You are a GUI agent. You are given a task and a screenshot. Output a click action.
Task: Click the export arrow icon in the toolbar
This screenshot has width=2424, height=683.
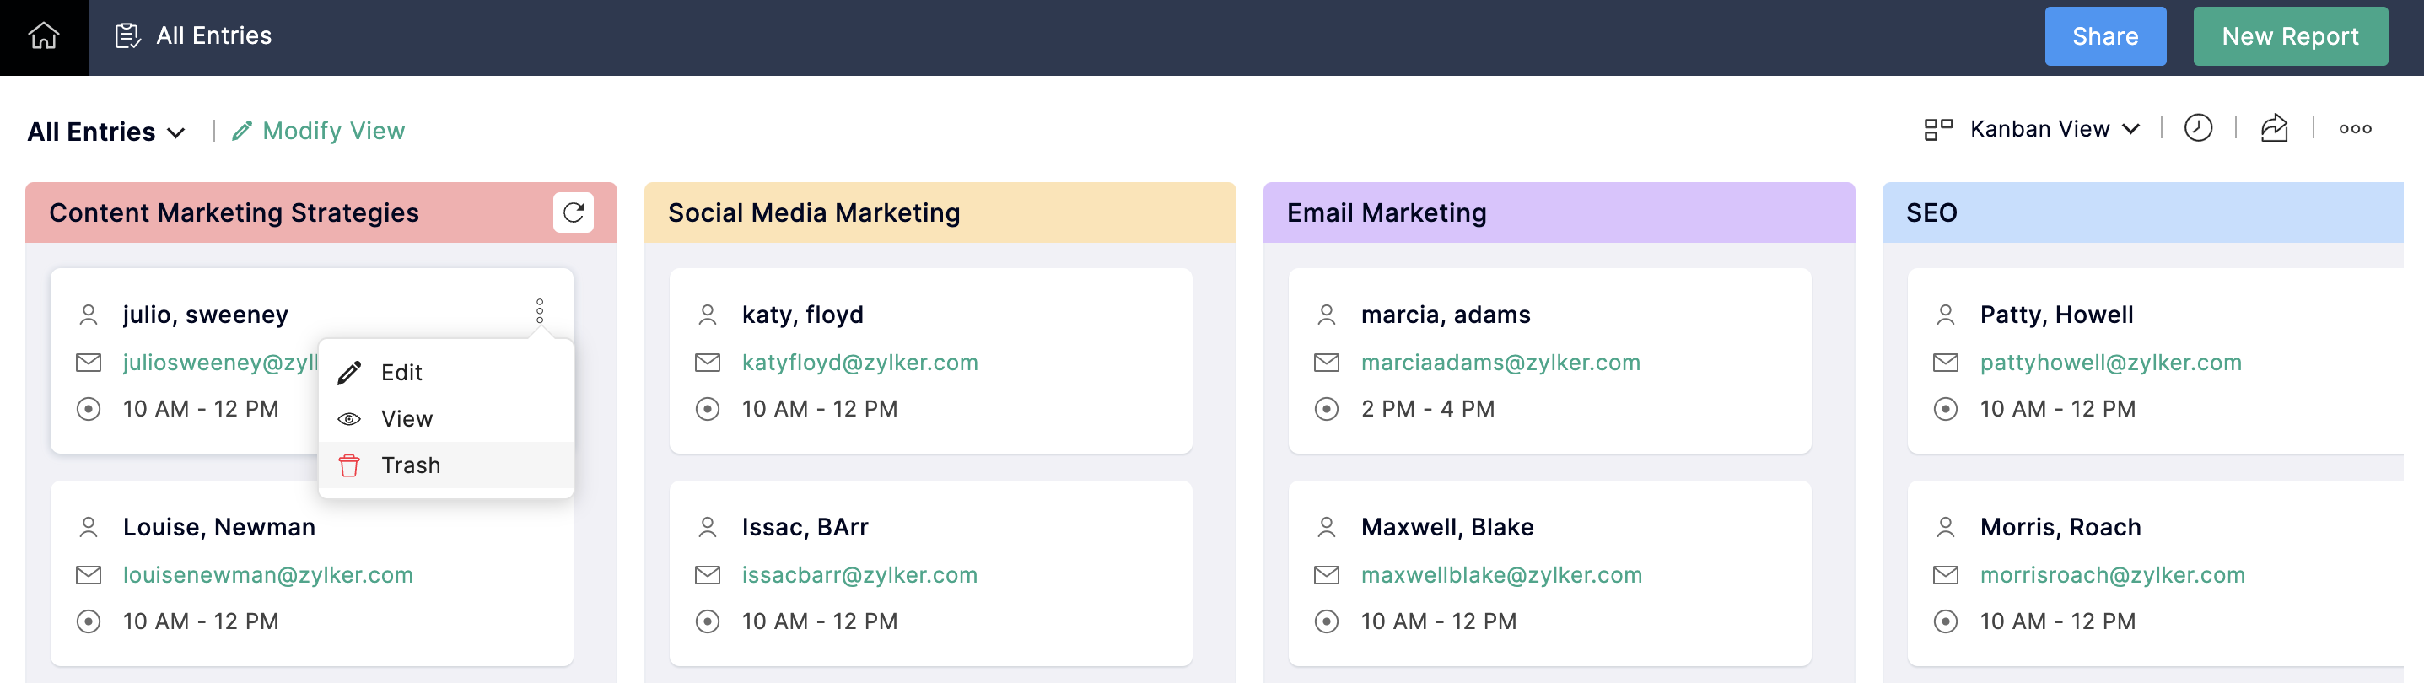[x=2273, y=129]
